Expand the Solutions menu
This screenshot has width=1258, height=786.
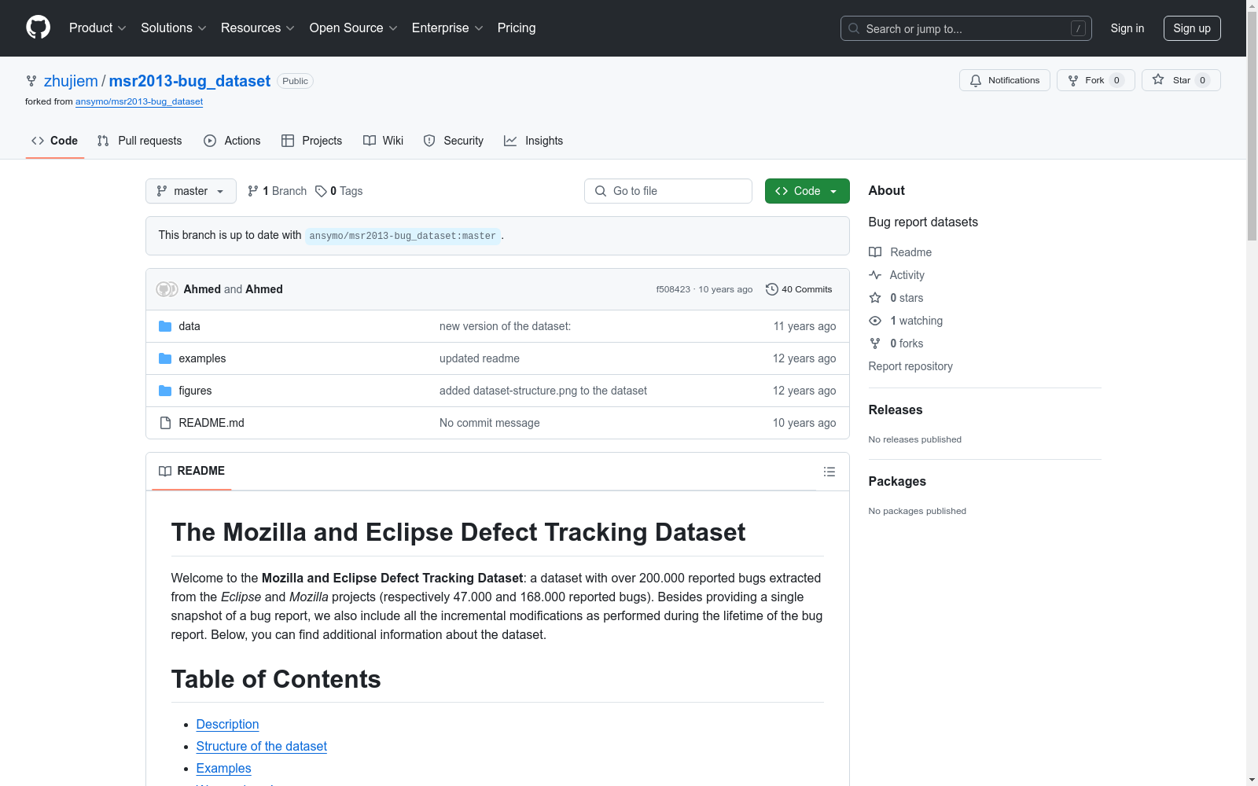point(174,28)
